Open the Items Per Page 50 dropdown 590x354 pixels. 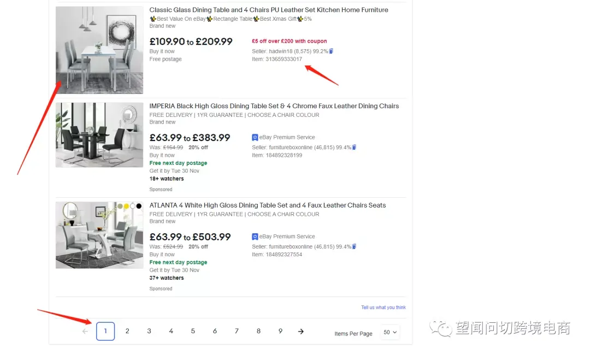click(x=390, y=332)
